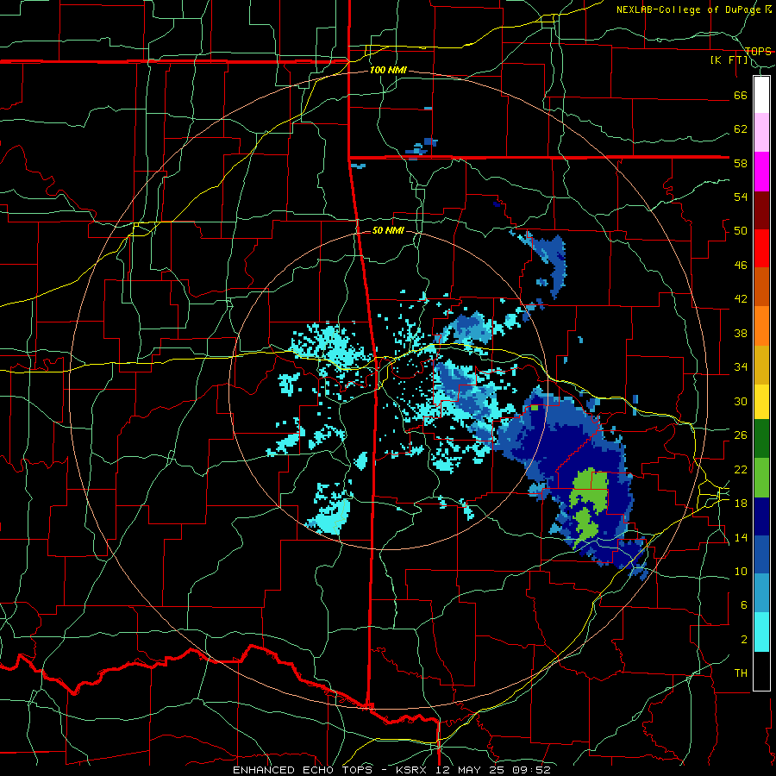Screen dimensions: 776x776
Task: Click the "38" legend value
Action: [741, 334]
